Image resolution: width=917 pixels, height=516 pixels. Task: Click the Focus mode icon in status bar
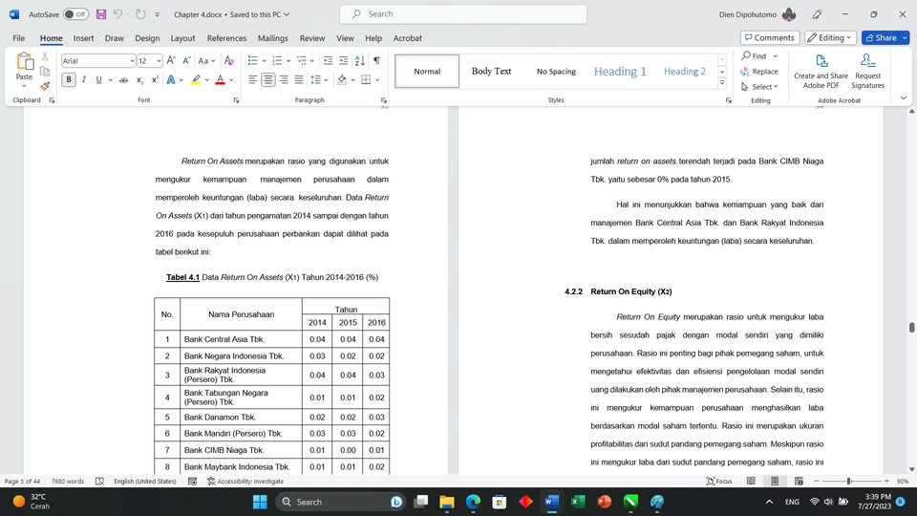[x=719, y=481]
